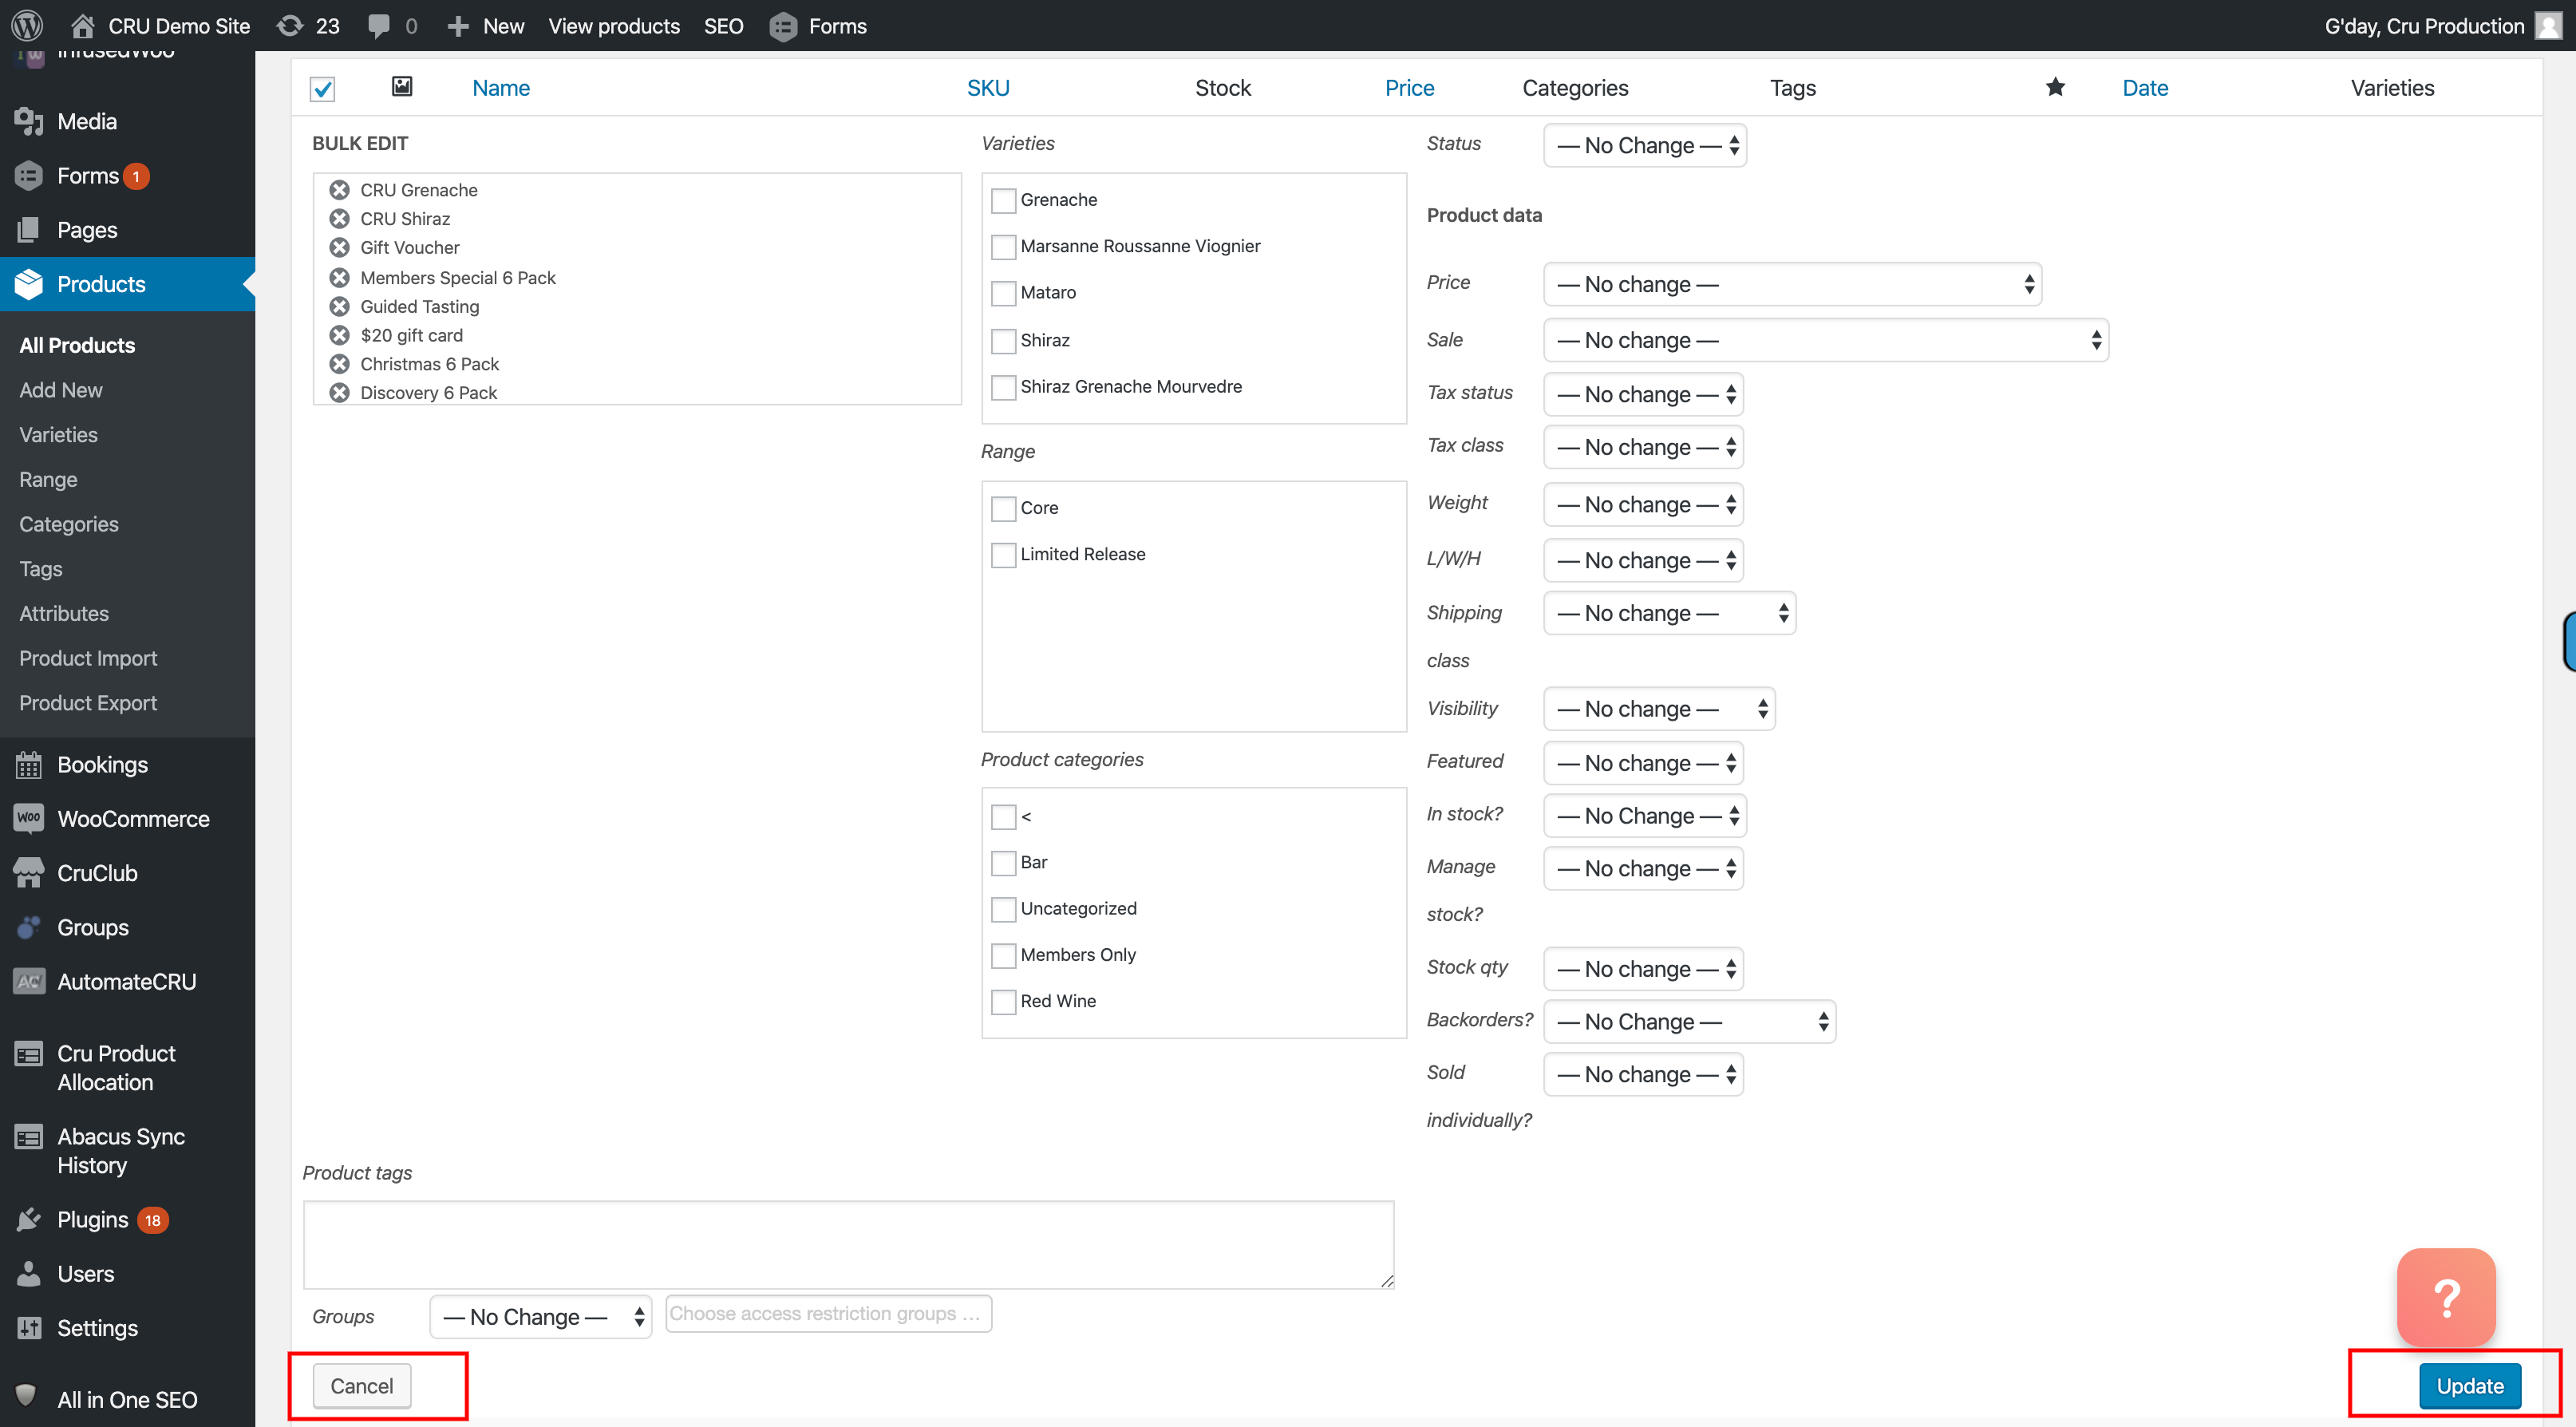Sort products by Date column

coord(2145,88)
